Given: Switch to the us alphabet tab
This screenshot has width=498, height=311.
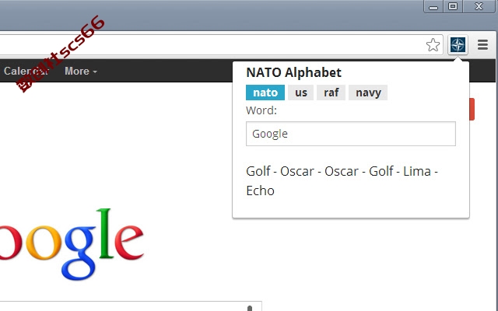Looking at the screenshot, I should click(x=301, y=93).
